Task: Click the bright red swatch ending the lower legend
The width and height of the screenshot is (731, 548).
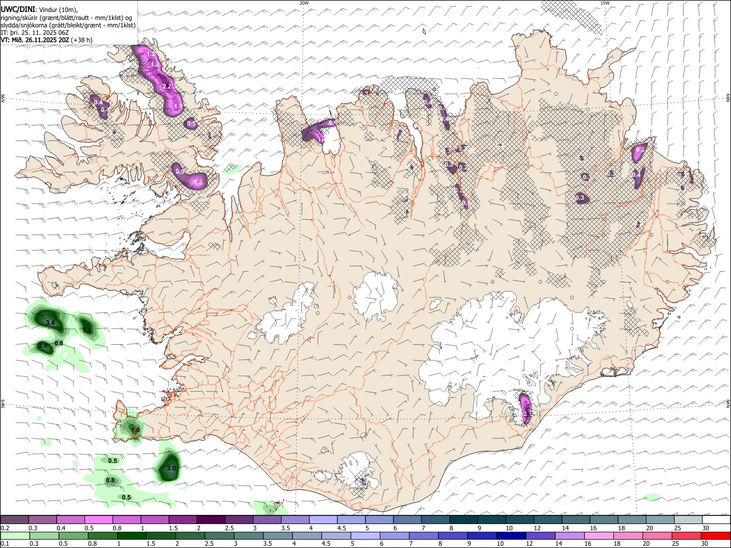Action: (x=716, y=535)
